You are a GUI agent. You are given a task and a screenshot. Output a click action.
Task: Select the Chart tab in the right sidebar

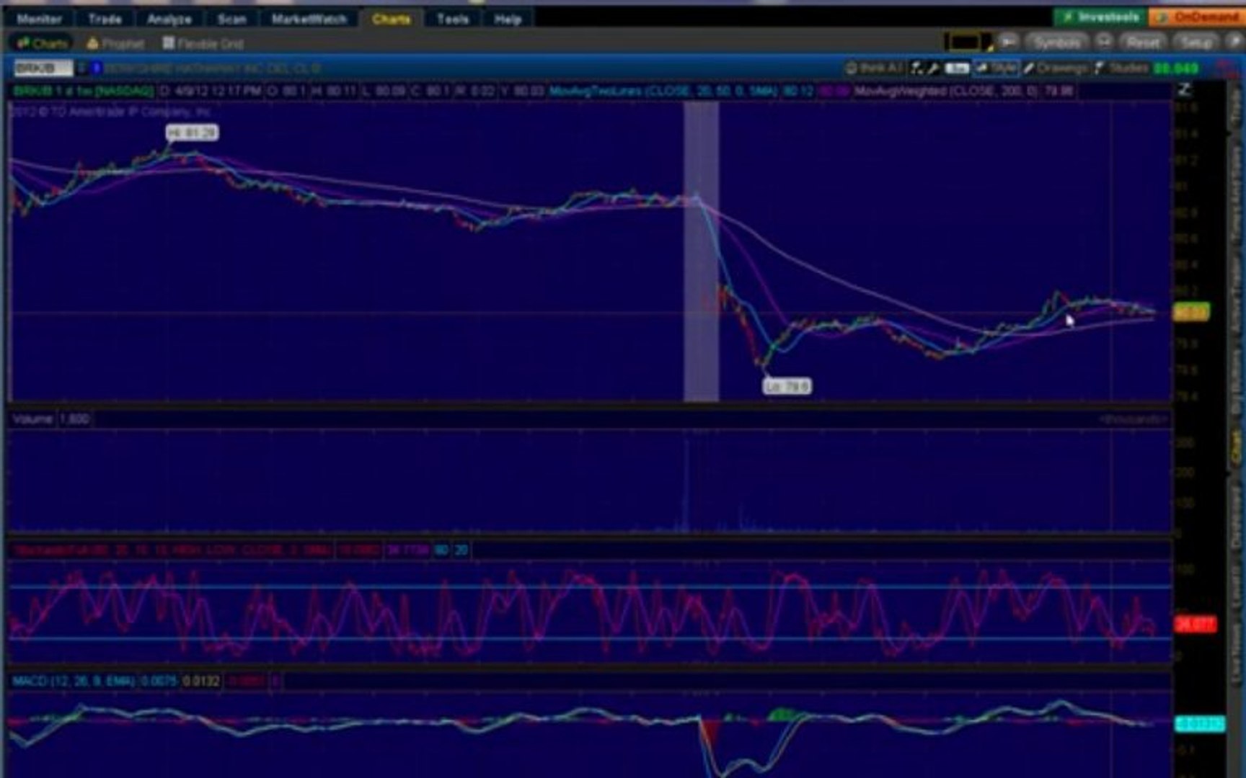coord(1237,448)
